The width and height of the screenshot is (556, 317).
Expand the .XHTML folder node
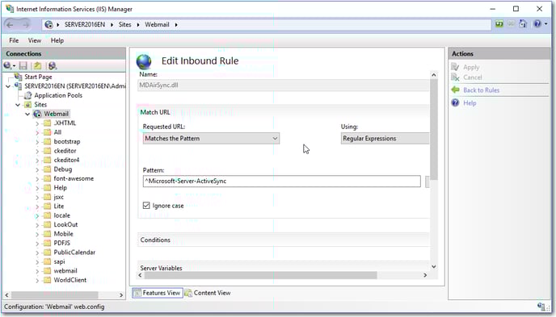coord(37,123)
